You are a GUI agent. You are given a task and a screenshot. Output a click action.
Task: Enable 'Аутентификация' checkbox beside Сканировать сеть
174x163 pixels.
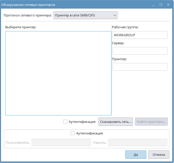[65, 122]
